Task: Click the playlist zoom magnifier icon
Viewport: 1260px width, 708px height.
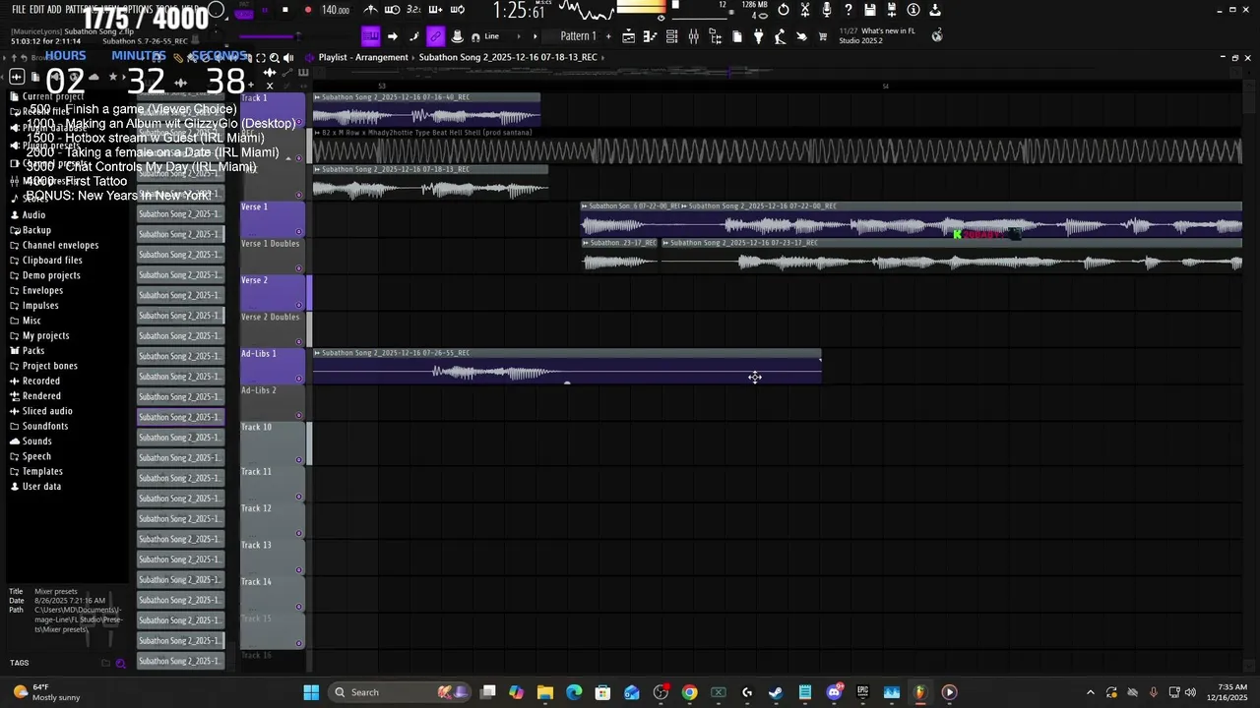Action: (275, 57)
